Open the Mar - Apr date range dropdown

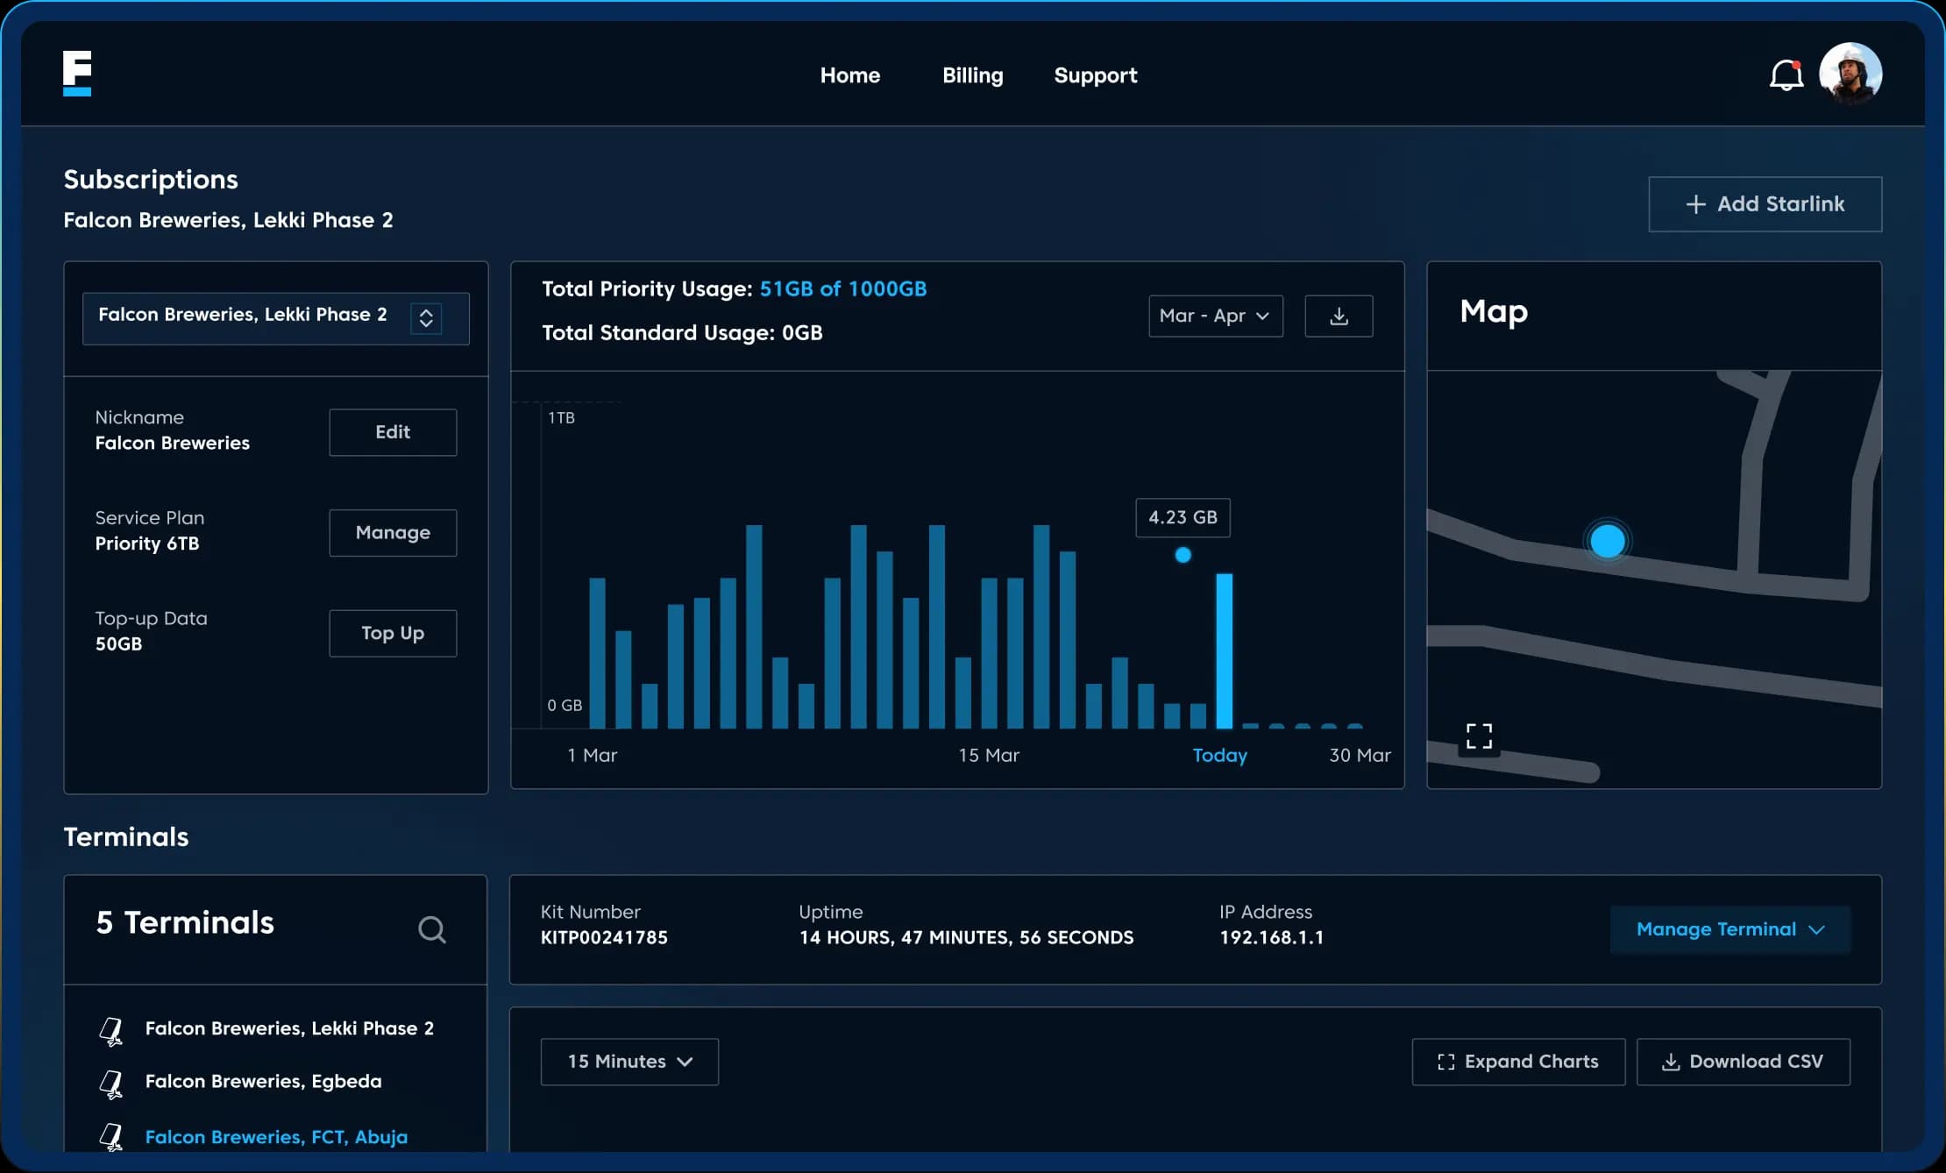coord(1216,316)
